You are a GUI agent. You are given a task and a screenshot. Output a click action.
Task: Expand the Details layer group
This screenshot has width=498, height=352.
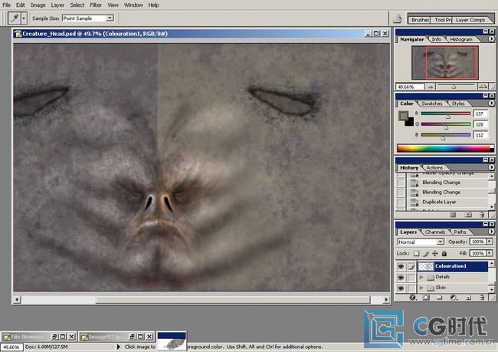pos(421,278)
